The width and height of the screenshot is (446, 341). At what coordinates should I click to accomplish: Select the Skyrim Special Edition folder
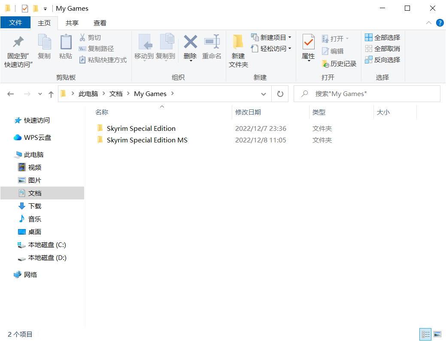[x=141, y=128]
